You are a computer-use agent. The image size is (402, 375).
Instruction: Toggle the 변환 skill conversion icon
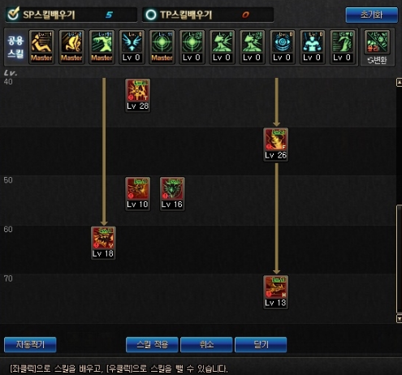point(377,48)
